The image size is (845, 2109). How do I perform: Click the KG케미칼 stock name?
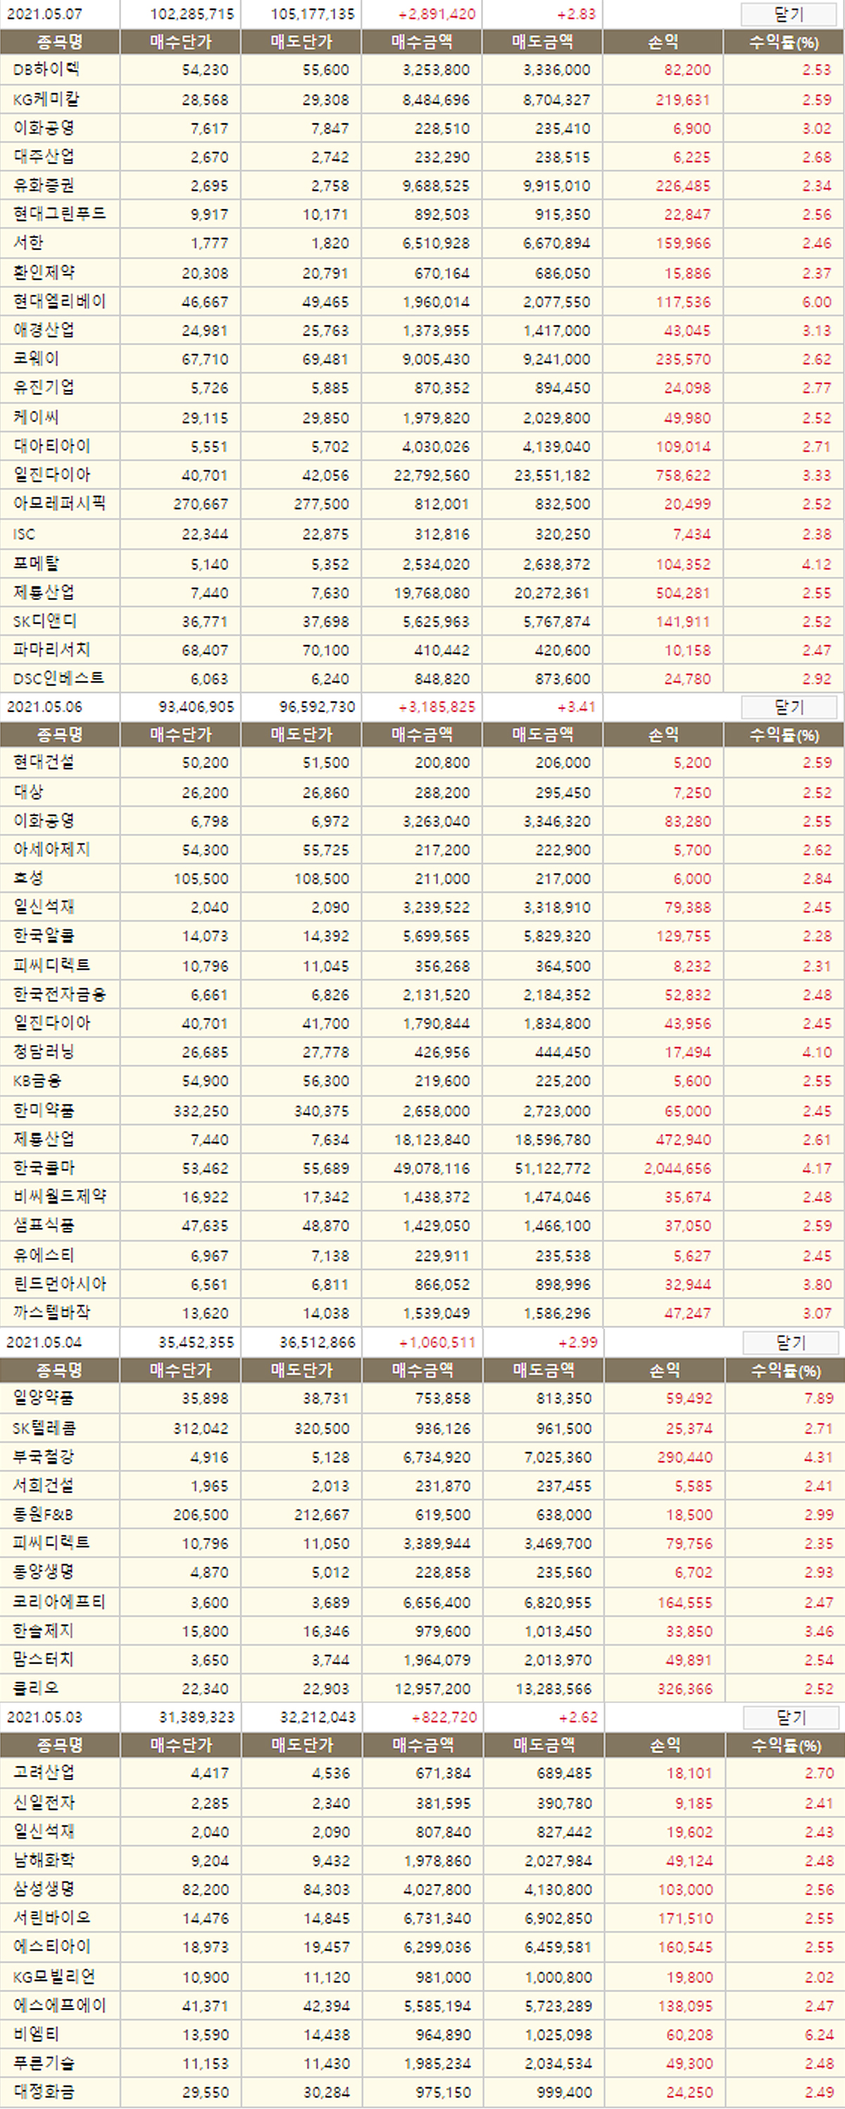46,100
